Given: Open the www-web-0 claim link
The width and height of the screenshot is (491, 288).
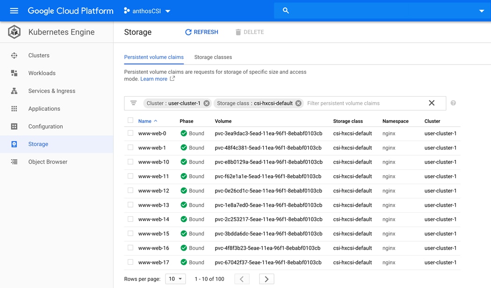Looking at the screenshot, I should pos(152,133).
